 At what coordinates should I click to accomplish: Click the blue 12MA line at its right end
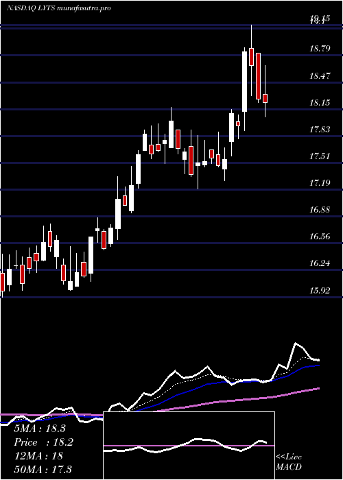click(x=318, y=365)
